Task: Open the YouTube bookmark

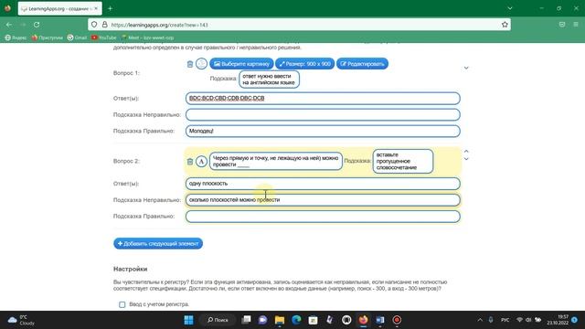Action: click(103, 37)
